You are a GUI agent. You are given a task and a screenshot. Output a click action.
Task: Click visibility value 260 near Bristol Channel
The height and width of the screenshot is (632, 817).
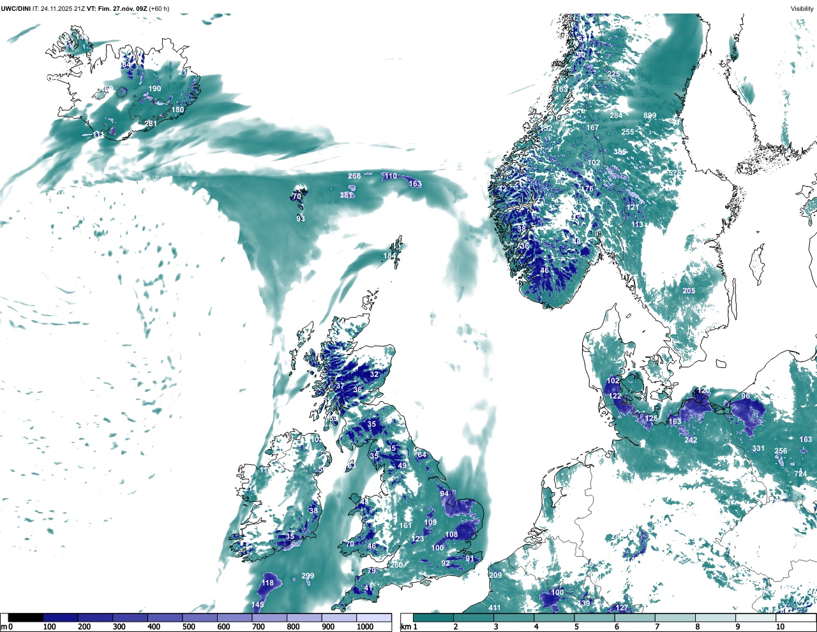[396, 565]
